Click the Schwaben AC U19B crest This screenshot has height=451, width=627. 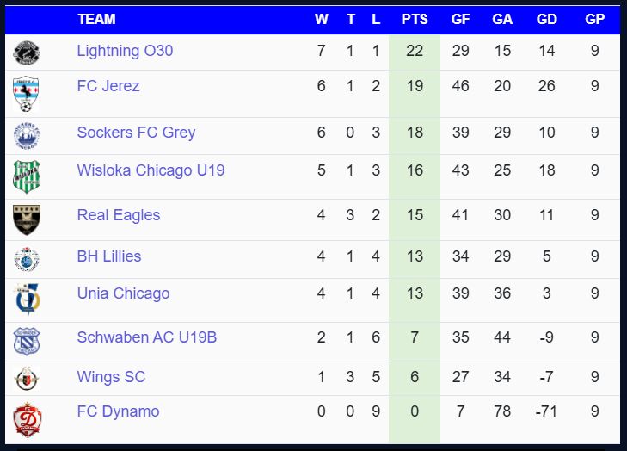tap(26, 341)
